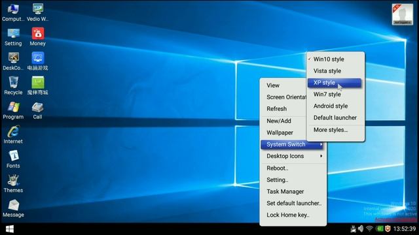Open the Computer desktop icon
The width and height of the screenshot is (419, 235).
(13, 12)
